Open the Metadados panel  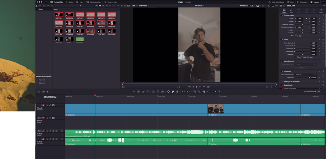coord(302,2)
